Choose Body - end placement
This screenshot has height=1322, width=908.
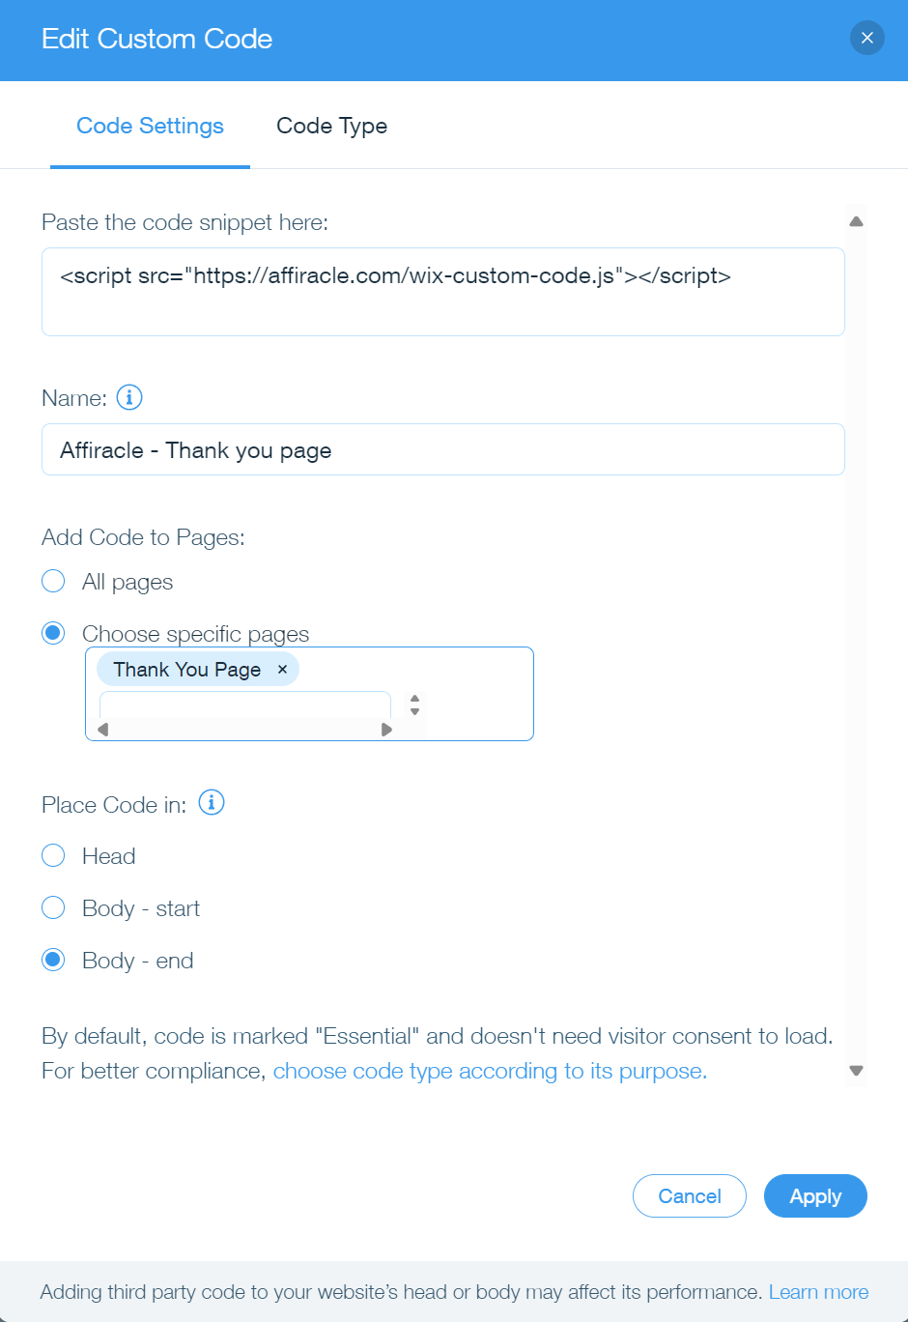tap(54, 960)
